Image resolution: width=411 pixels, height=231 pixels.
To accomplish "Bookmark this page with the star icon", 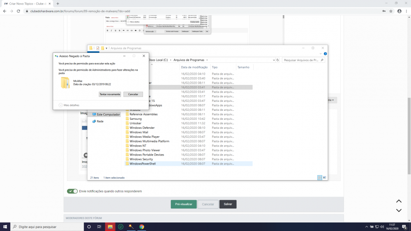I will tap(391, 11).
